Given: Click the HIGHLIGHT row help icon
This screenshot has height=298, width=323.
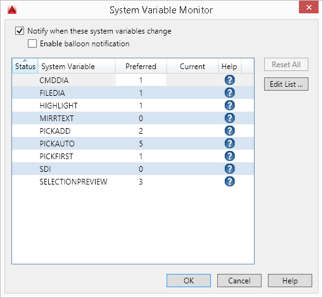Looking at the screenshot, I should 230,105.
